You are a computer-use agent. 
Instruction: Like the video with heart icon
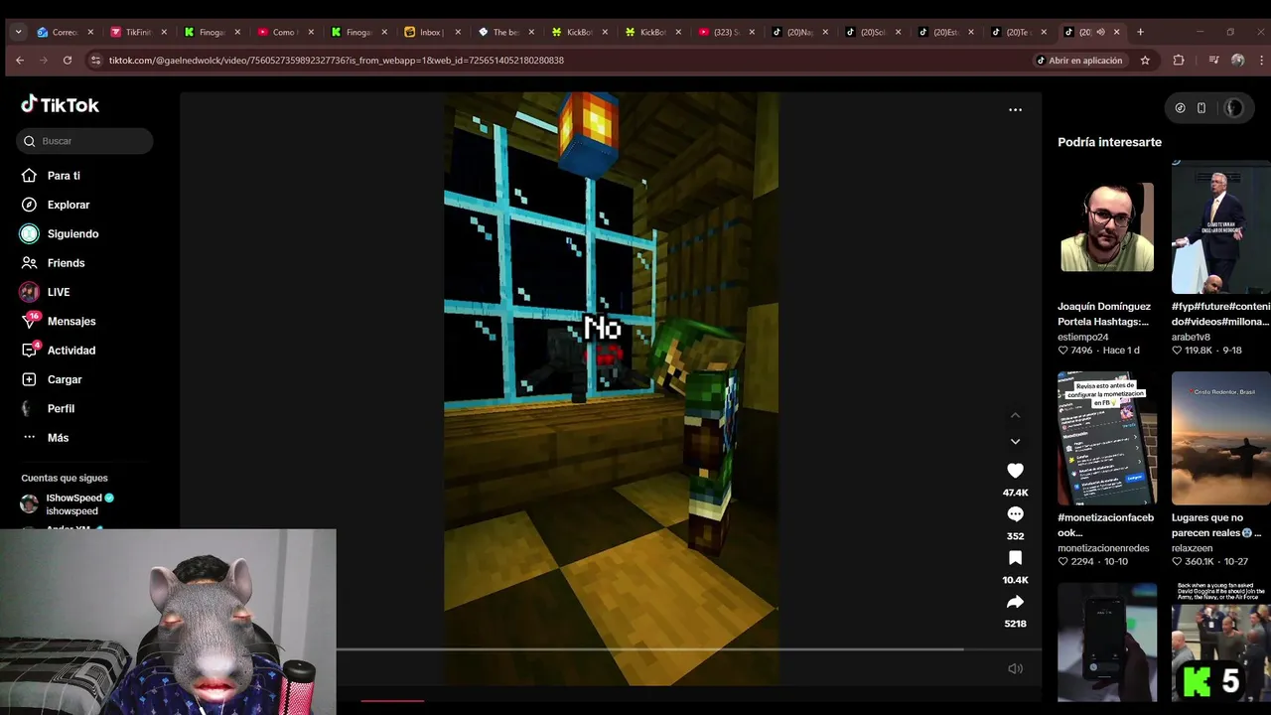pyautogui.click(x=1015, y=471)
